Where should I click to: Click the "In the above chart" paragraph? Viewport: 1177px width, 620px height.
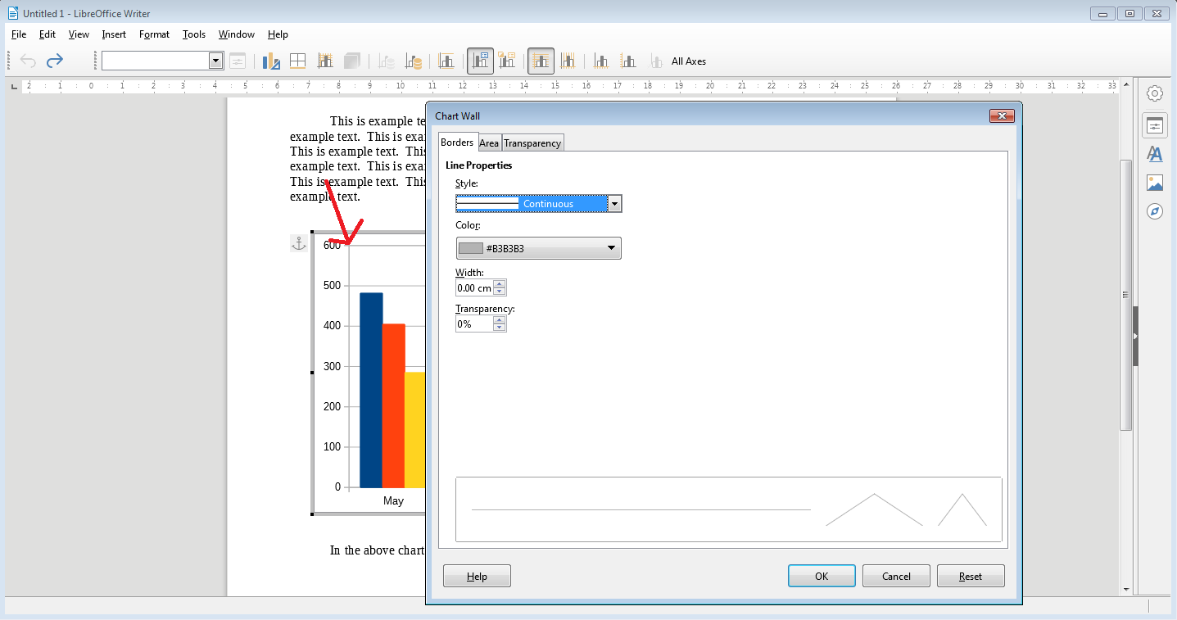377,550
